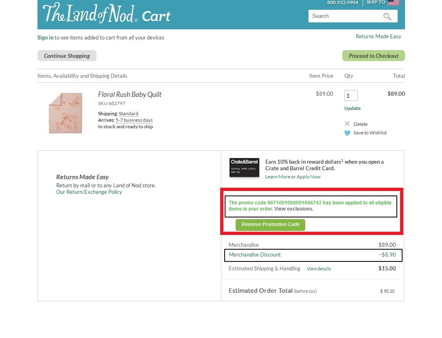Click the SHIP TO label

tap(376, 2)
